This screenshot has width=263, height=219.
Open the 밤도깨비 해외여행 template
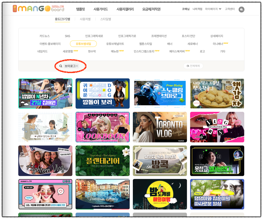pos(160,194)
